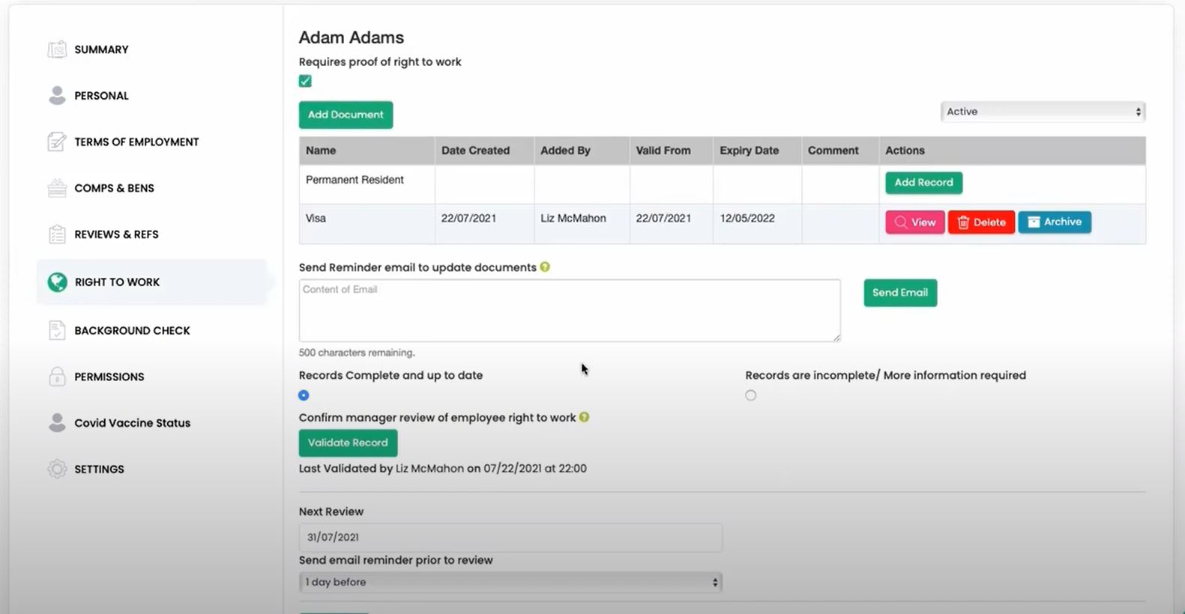The height and width of the screenshot is (614, 1185).
Task: Click the Permissions padlock icon
Action: coord(57,377)
